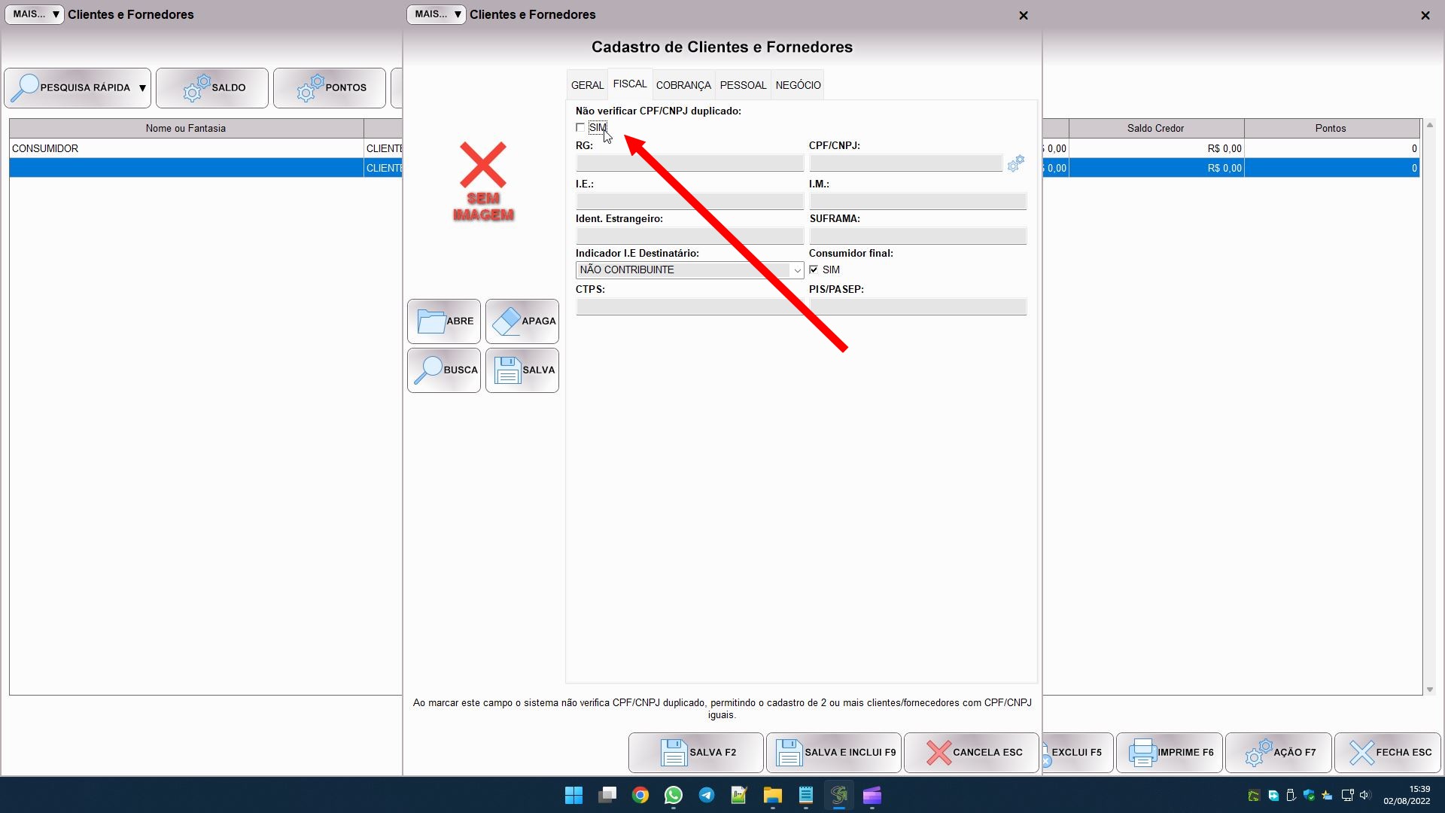
Task: Click the SALVA floppy disk button
Action: [522, 370]
